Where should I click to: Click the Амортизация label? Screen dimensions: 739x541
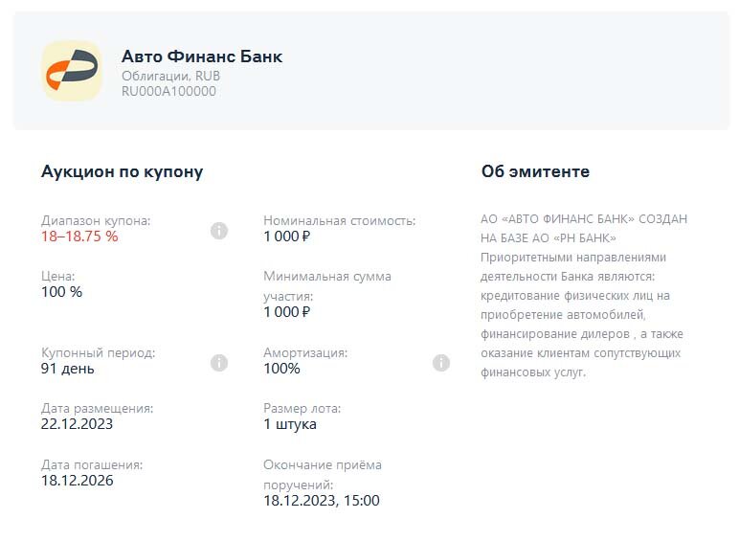click(305, 352)
